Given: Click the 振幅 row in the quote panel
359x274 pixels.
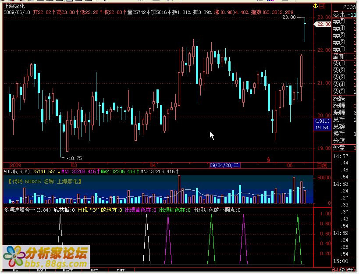Looking at the screenshot, I should click(344, 113).
